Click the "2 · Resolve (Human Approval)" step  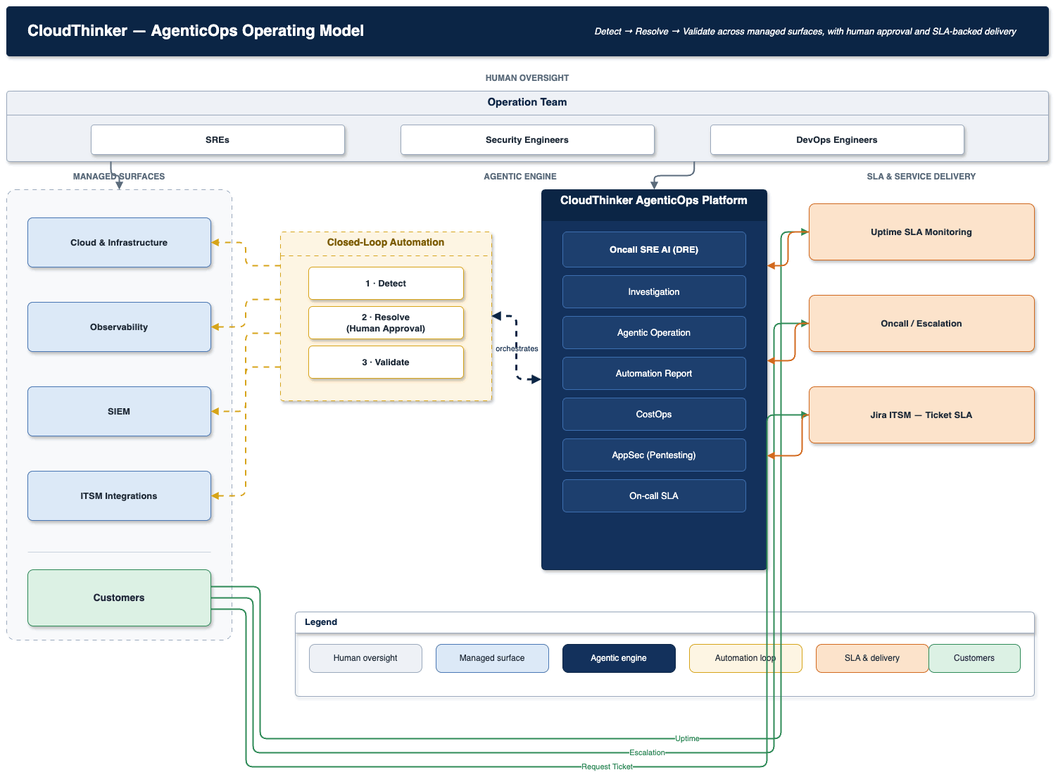tap(386, 322)
